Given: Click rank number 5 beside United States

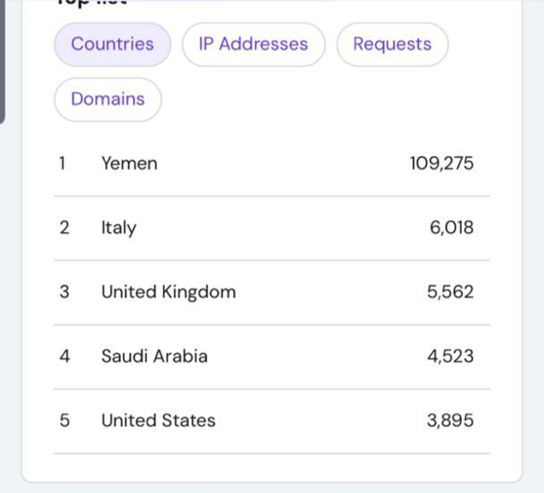Looking at the screenshot, I should pyautogui.click(x=61, y=420).
